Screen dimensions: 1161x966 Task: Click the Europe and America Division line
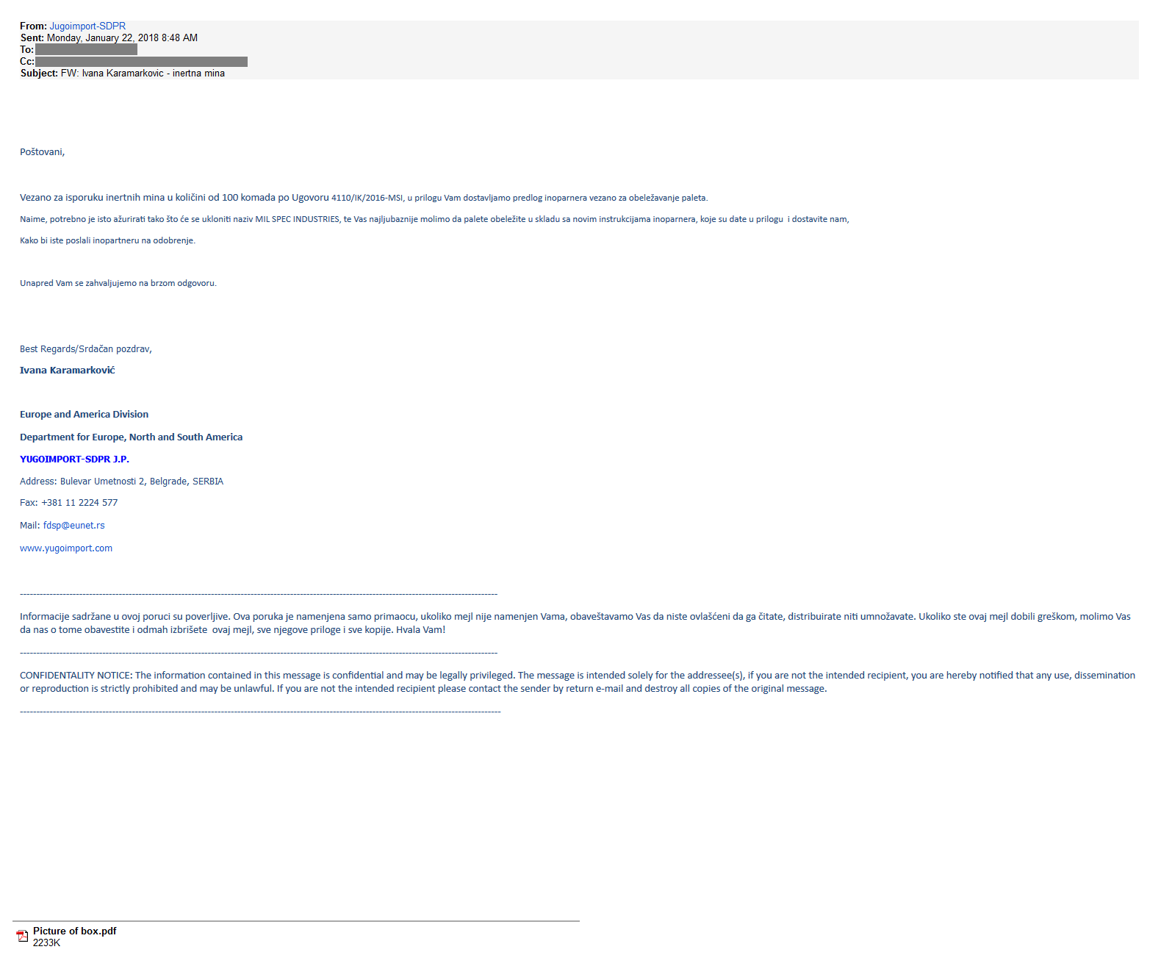84,415
